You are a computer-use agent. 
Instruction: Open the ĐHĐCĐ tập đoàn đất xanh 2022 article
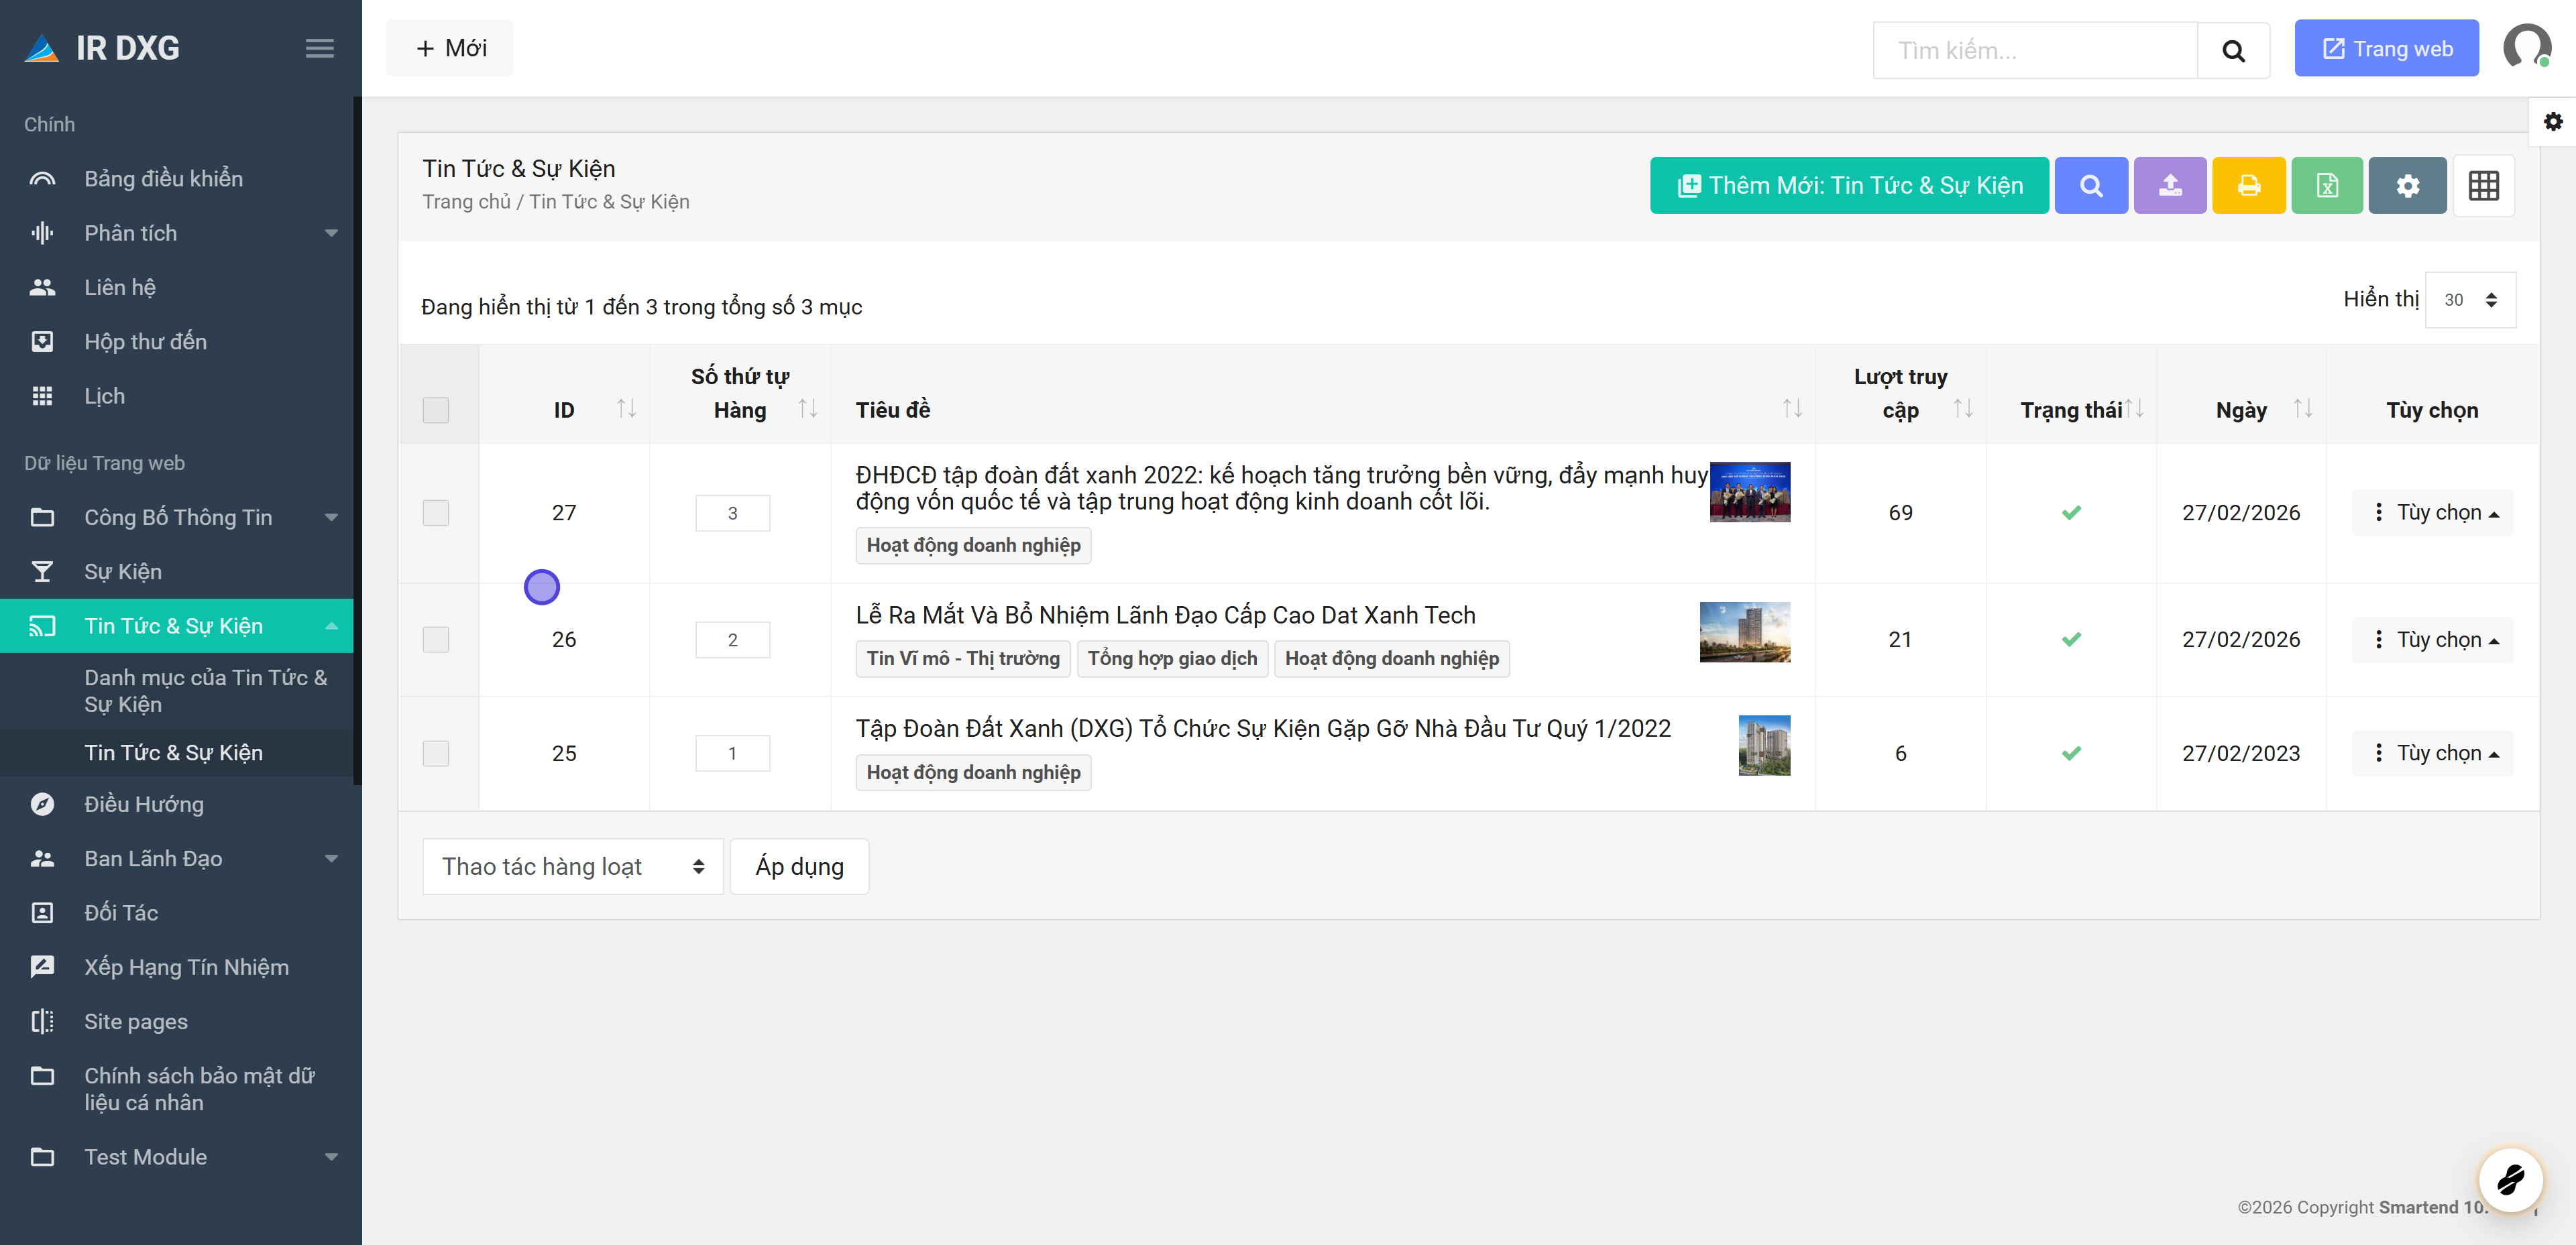click(1281, 488)
